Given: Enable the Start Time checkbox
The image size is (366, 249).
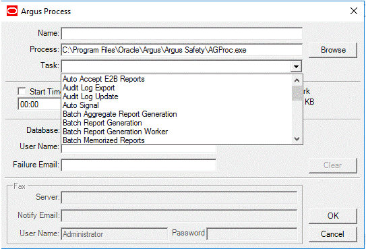Looking at the screenshot, I should (22, 91).
